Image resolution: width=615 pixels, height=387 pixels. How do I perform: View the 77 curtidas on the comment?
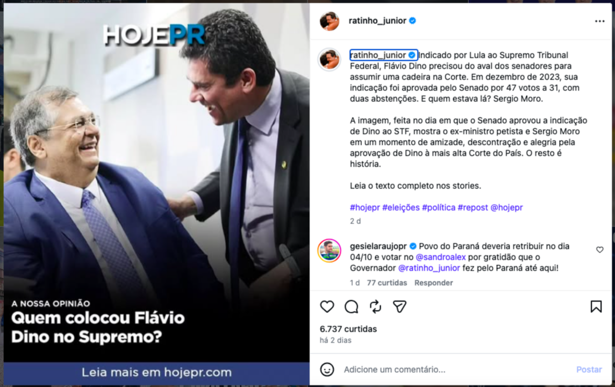pyautogui.click(x=387, y=283)
